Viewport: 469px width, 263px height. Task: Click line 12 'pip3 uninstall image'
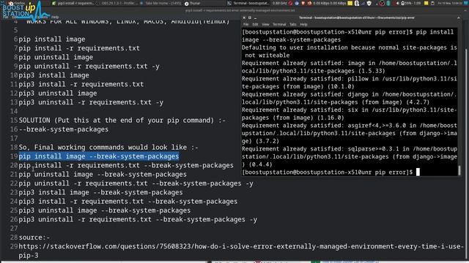(x=58, y=94)
